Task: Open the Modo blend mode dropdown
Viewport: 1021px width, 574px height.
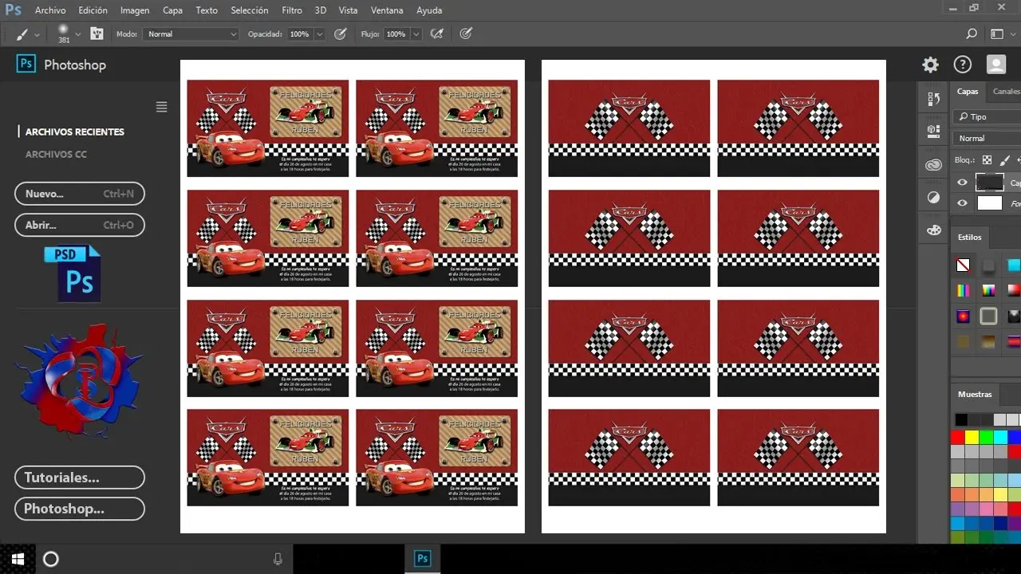Action: tap(190, 33)
